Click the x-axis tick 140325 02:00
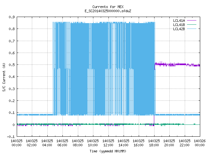This screenshot has width=206, height=154. [x=32, y=143]
